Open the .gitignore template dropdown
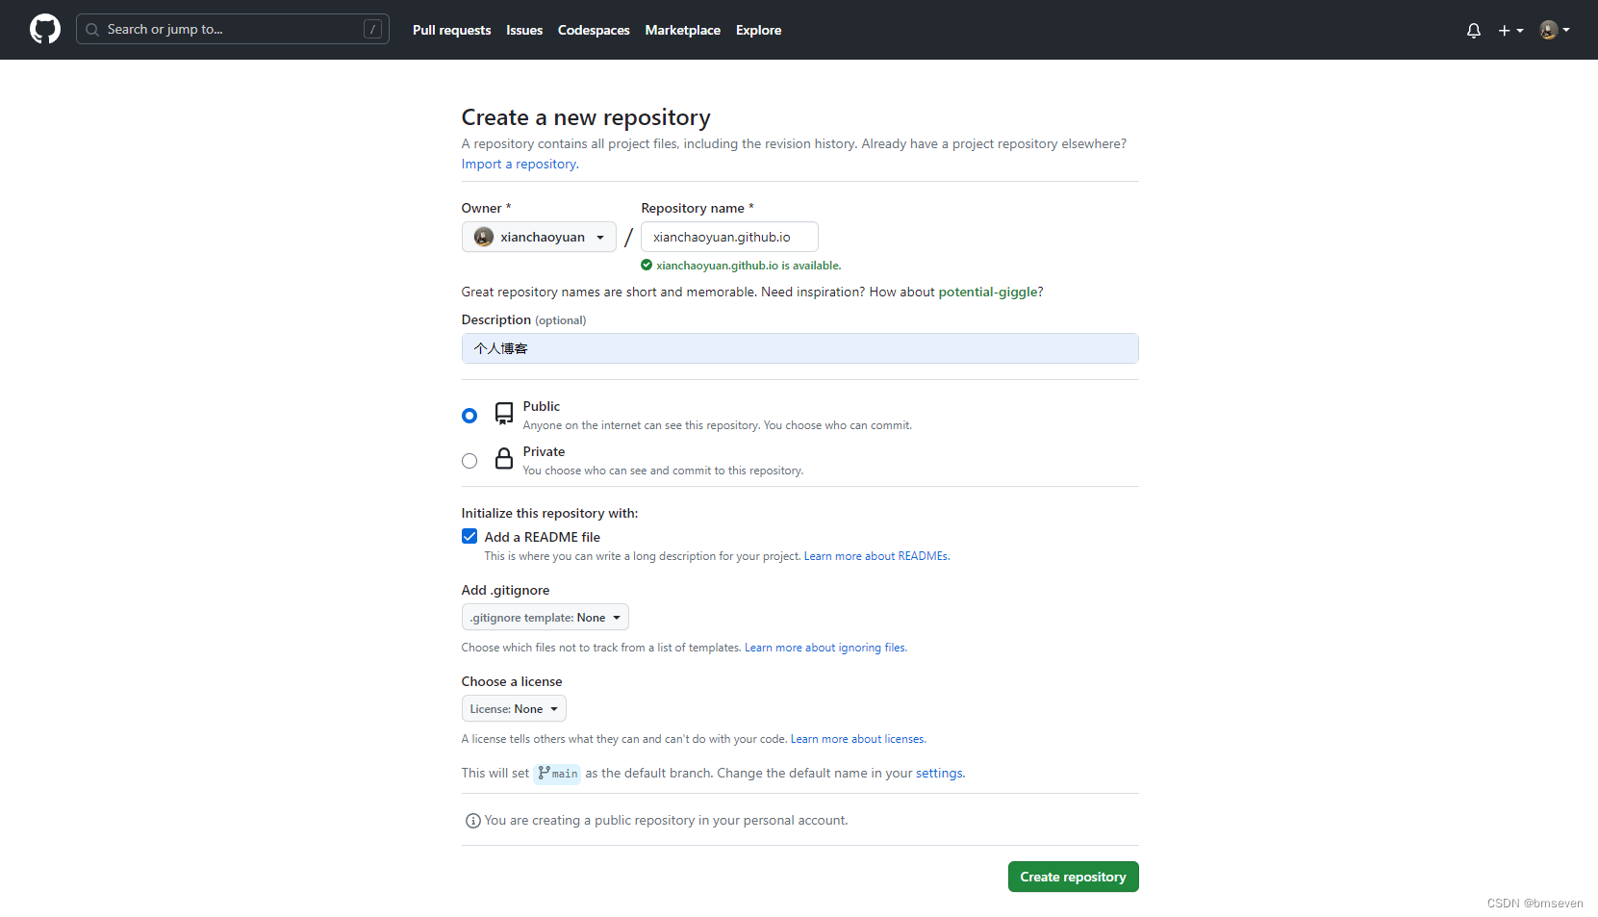The height and width of the screenshot is (917, 1598). [545, 618]
